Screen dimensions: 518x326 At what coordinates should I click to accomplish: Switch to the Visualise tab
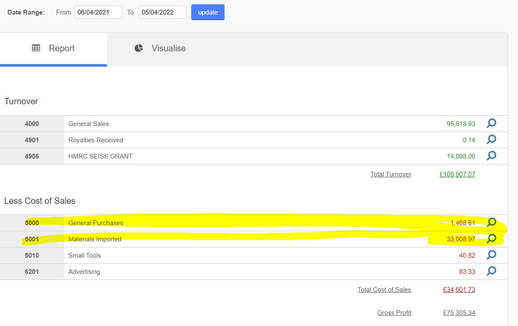pos(160,49)
